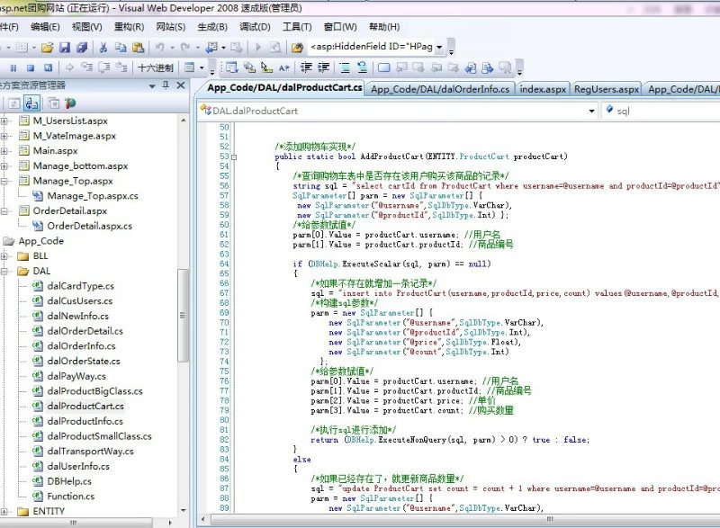
Task: Collapse the Manage_Top.aspx node
Action: (x=4, y=181)
